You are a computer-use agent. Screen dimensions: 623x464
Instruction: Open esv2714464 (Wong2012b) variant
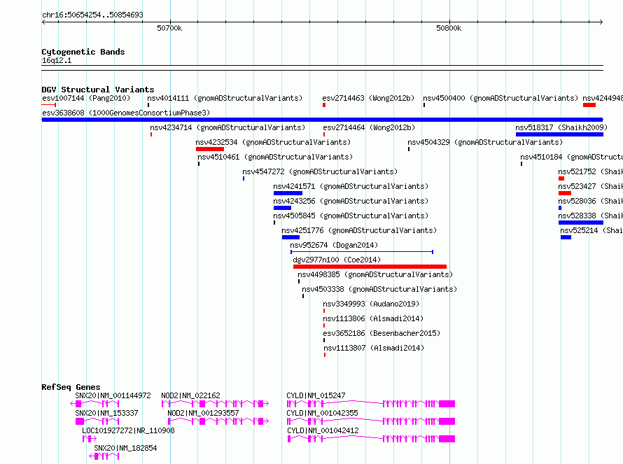pyautogui.click(x=369, y=127)
